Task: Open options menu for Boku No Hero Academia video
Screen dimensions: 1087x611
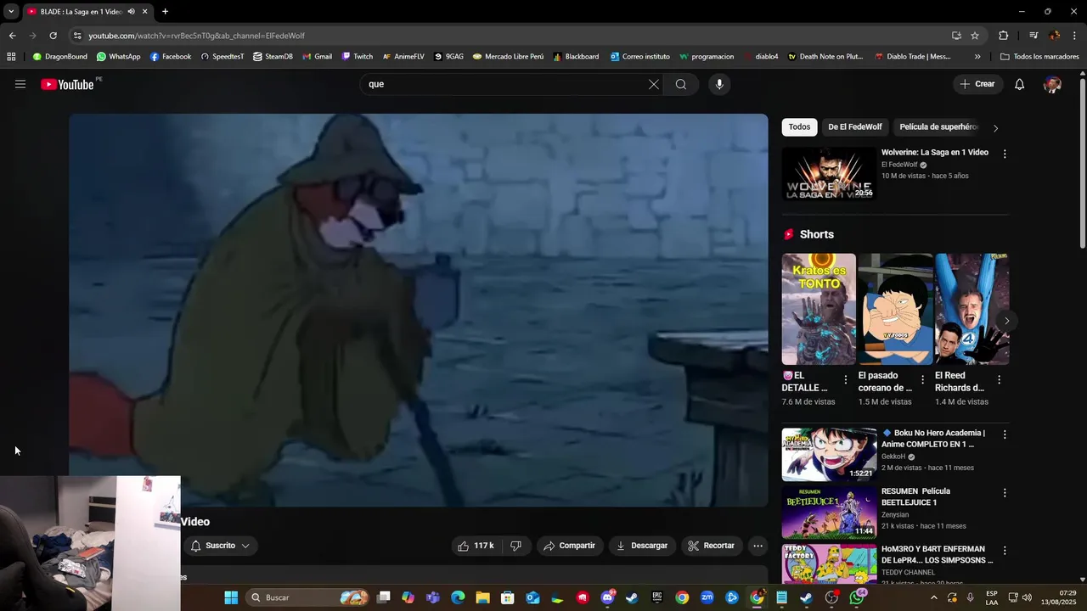Action: pyautogui.click(x=1005, y=434)
